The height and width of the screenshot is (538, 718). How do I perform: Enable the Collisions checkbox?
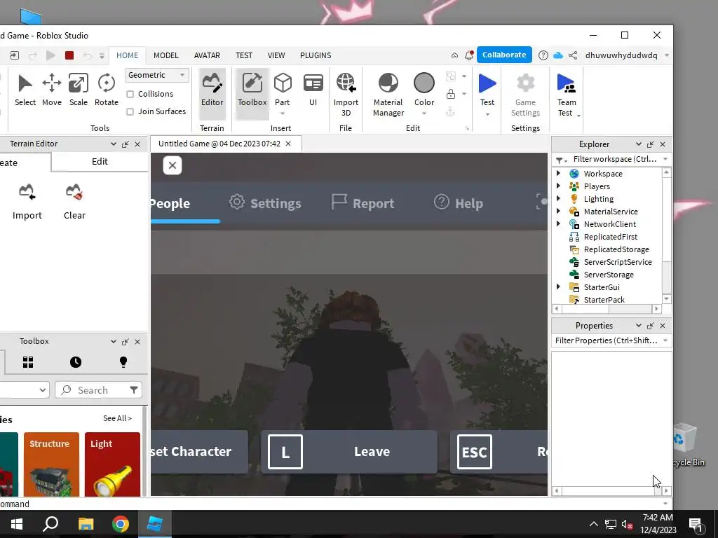(130, 94)
